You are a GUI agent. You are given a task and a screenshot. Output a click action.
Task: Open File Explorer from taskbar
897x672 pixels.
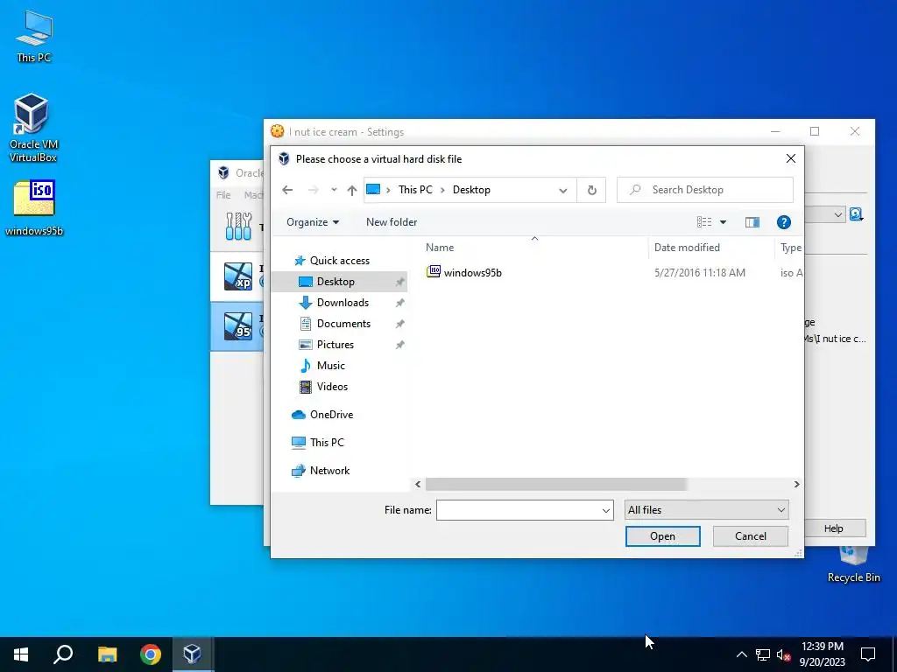(x=107, y=654)
